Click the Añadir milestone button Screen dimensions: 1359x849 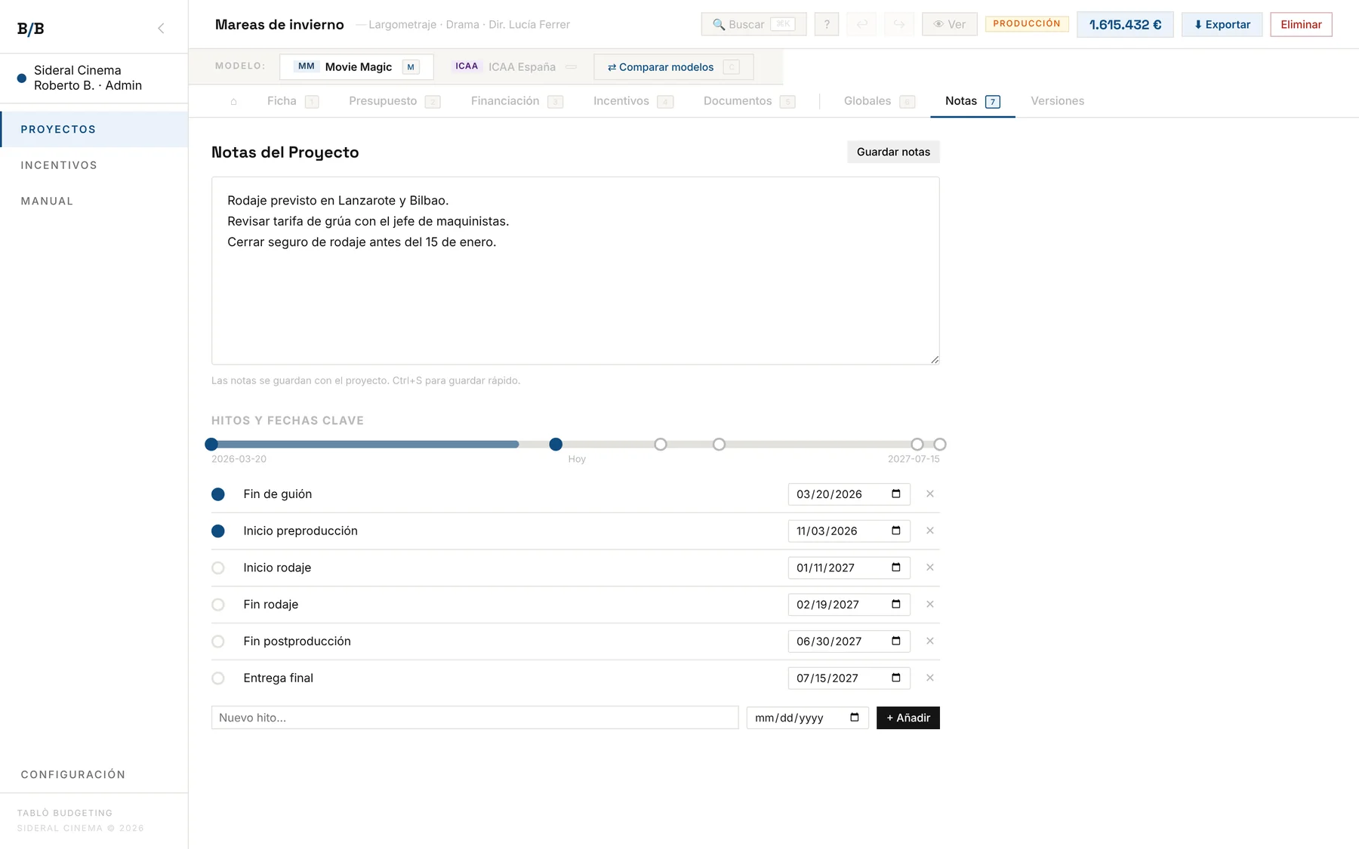coord(908,718)
